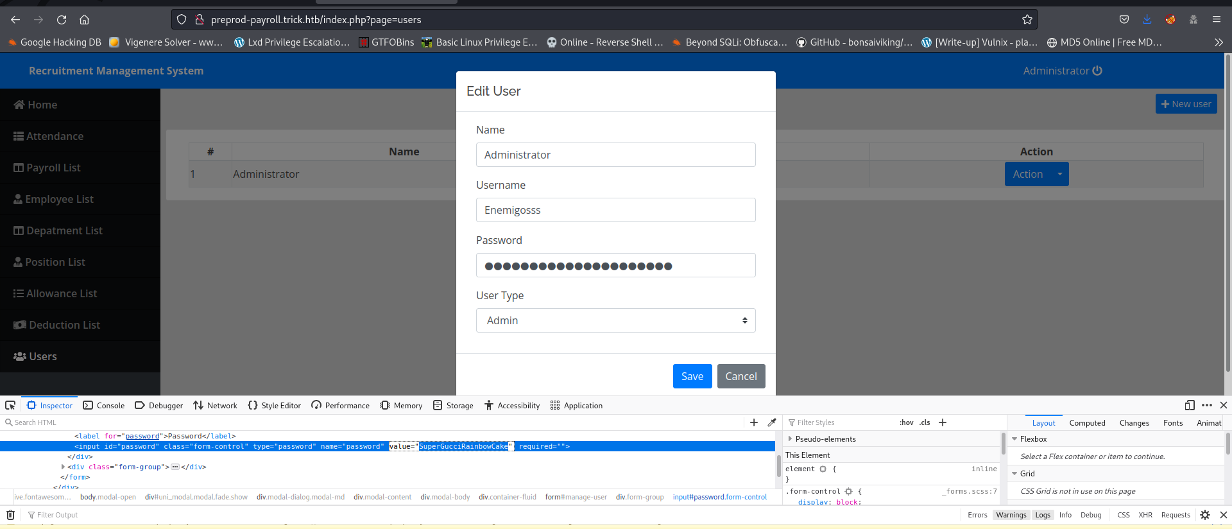The image size is (1232, 529).
Task: Collapse the Flexbox section
Action: coord(1014,439)
